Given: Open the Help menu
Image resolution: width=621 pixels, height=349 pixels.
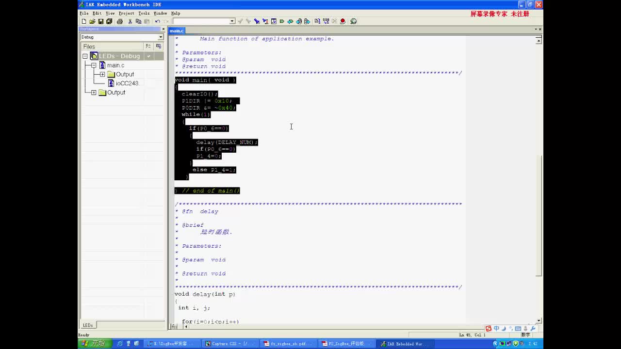Looking at the screenshot, I should point(176,13).
